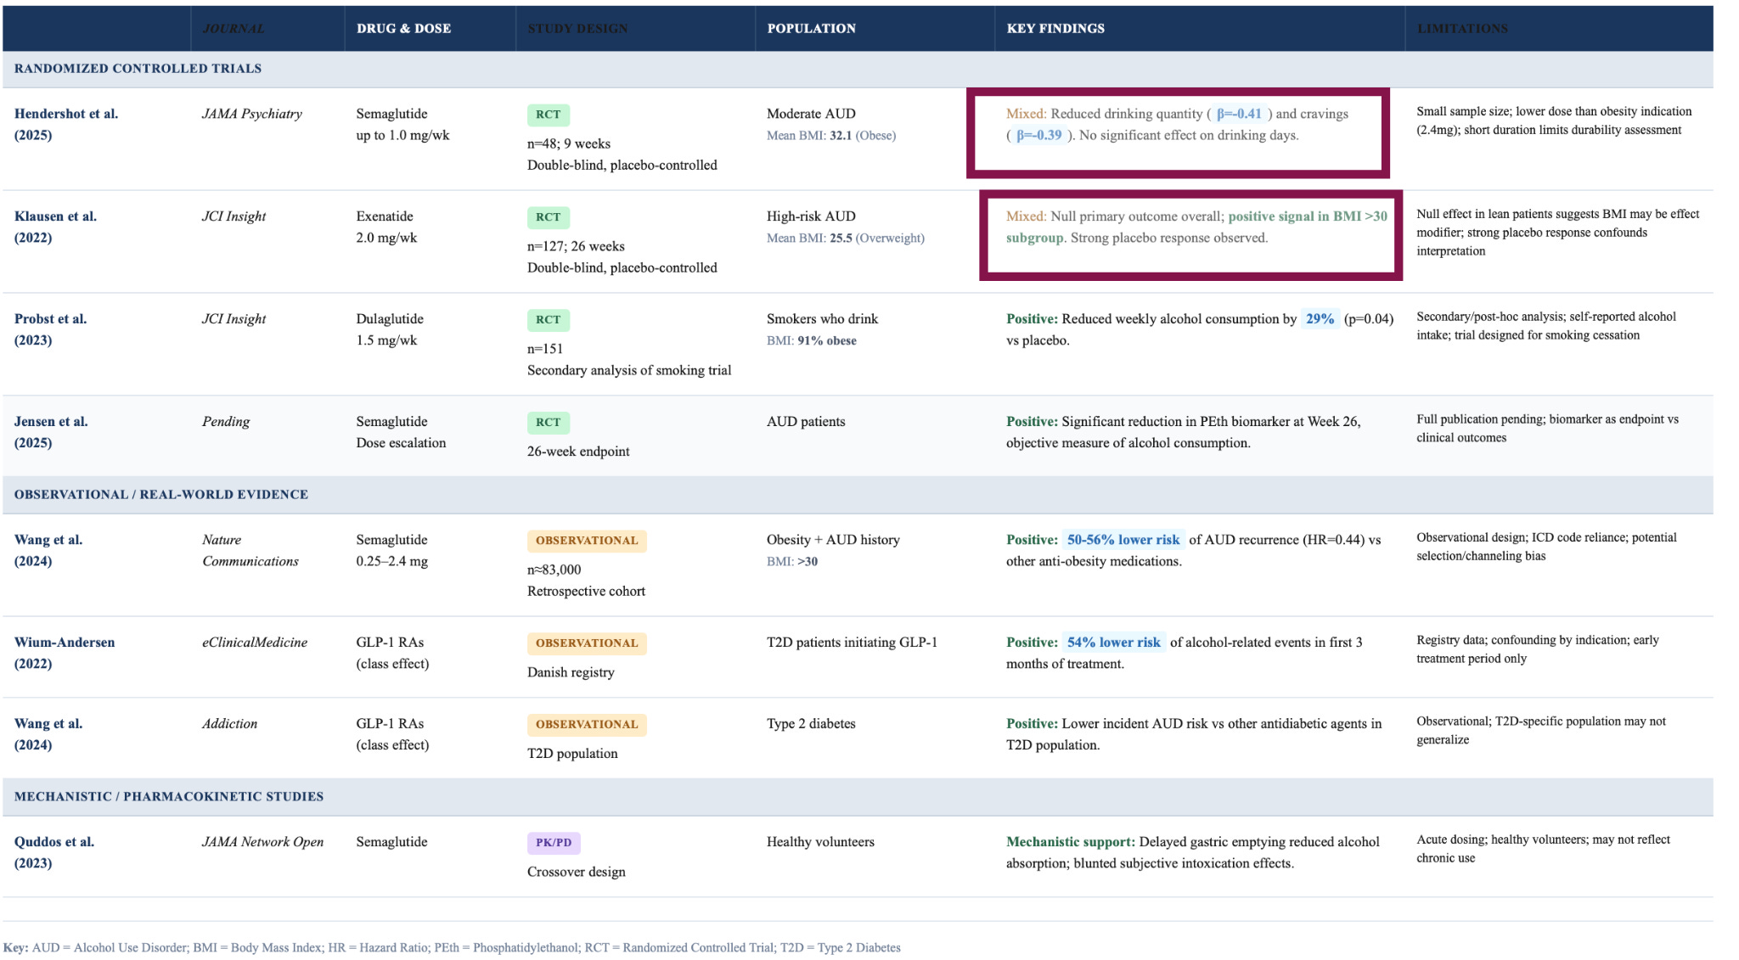Click the PK/PD badge in Quddos row

[554, 843]
